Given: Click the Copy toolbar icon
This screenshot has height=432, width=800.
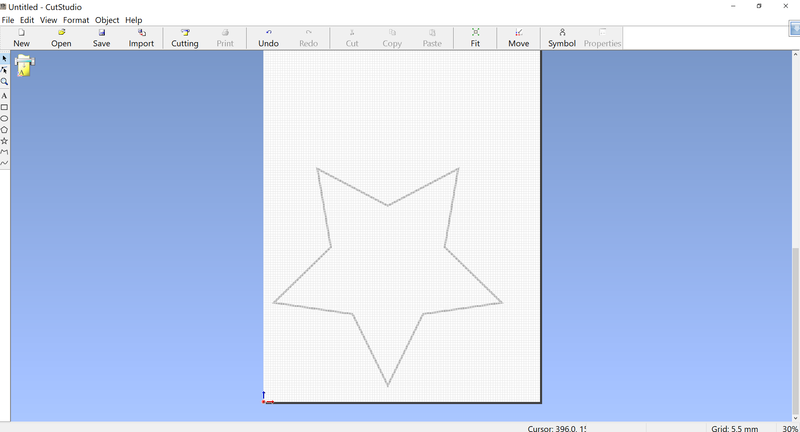Looking at the screenshot, I should (392, 38).
